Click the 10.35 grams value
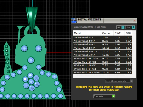The width and height of the screenshot is (143, 107). click(106, 72)
